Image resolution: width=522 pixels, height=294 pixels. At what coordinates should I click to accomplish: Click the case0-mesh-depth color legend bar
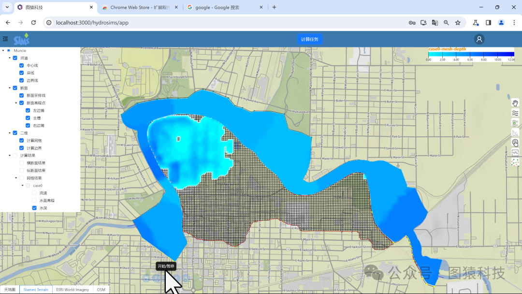point(471,54)
